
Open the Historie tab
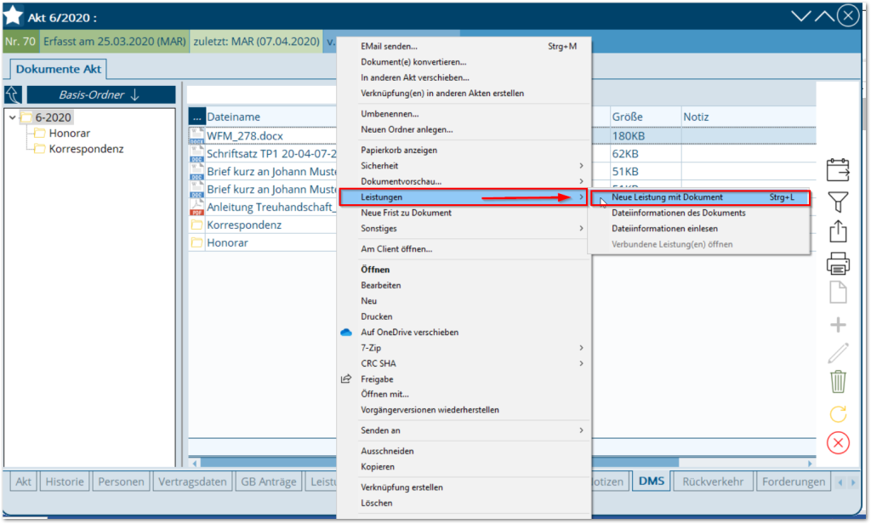tap(65, 481)
